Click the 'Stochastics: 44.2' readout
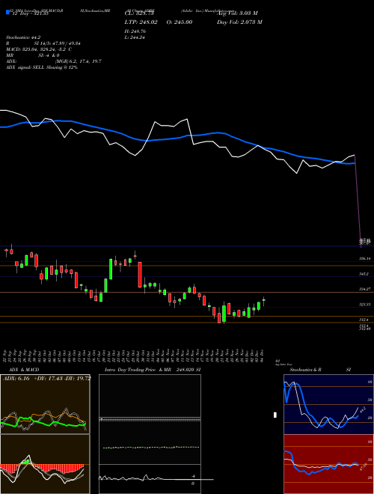Viewport: 374px width, 494px height. (23, 37)
